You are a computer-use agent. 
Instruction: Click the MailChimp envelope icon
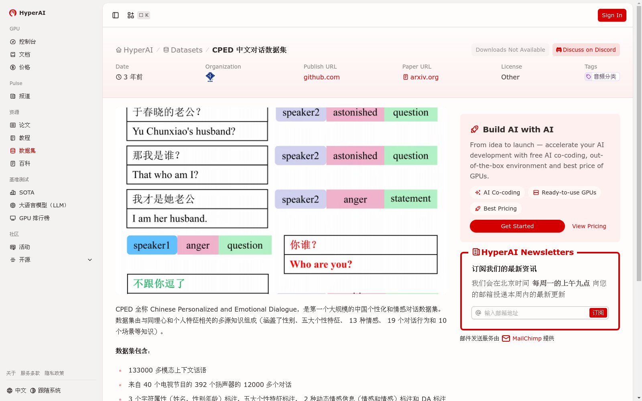click(x=506, y=338)
